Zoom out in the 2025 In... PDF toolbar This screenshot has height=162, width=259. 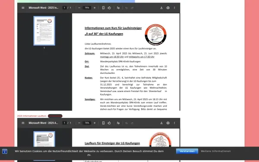(x=79, y=8)
